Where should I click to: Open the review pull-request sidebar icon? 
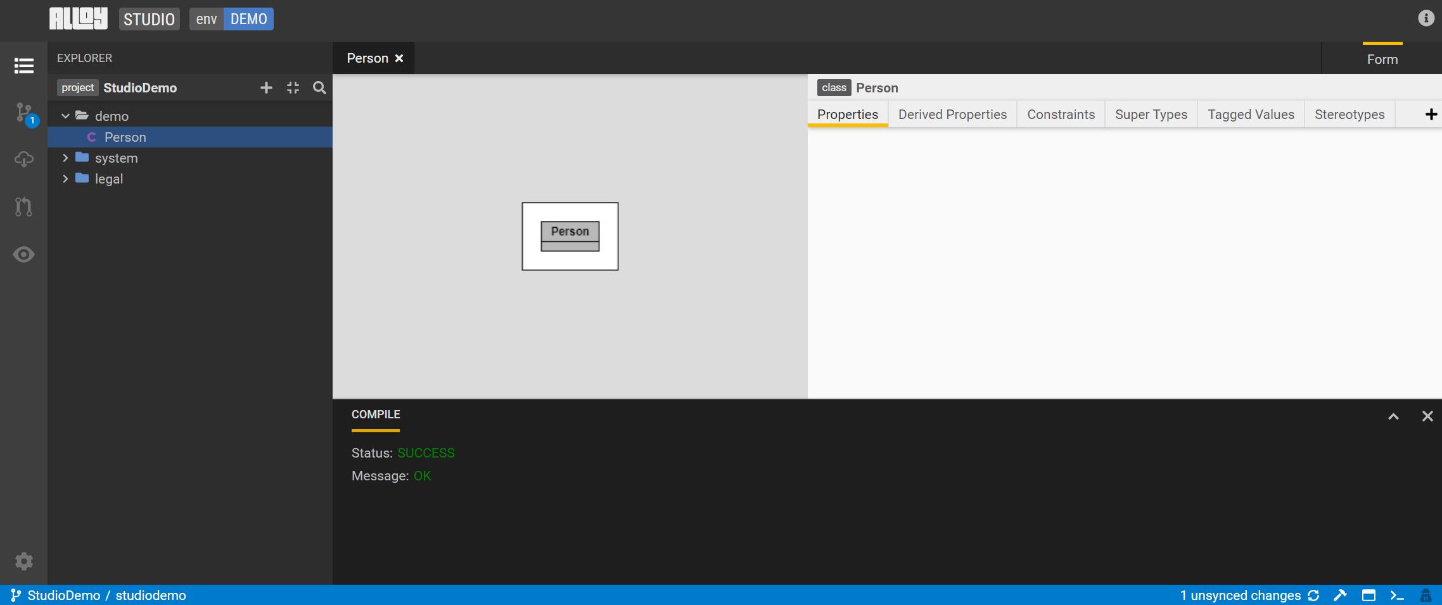click(x=23, y=206)
